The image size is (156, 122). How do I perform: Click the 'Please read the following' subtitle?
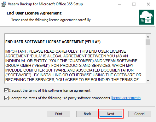50,20
